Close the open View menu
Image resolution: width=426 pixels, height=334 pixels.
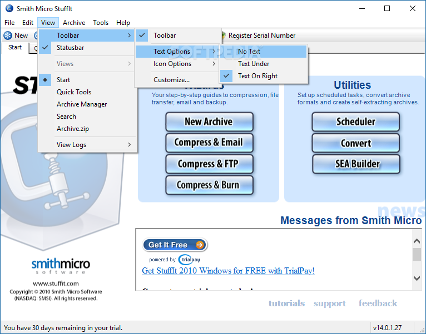[48, 23]
